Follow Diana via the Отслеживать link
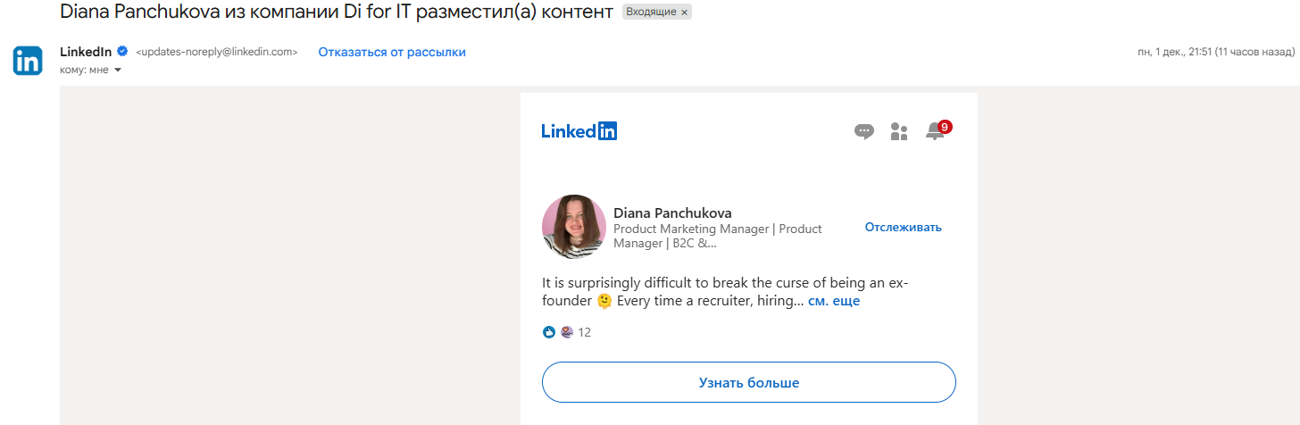This screenshot has width=1300, height=425. point(903,227)
